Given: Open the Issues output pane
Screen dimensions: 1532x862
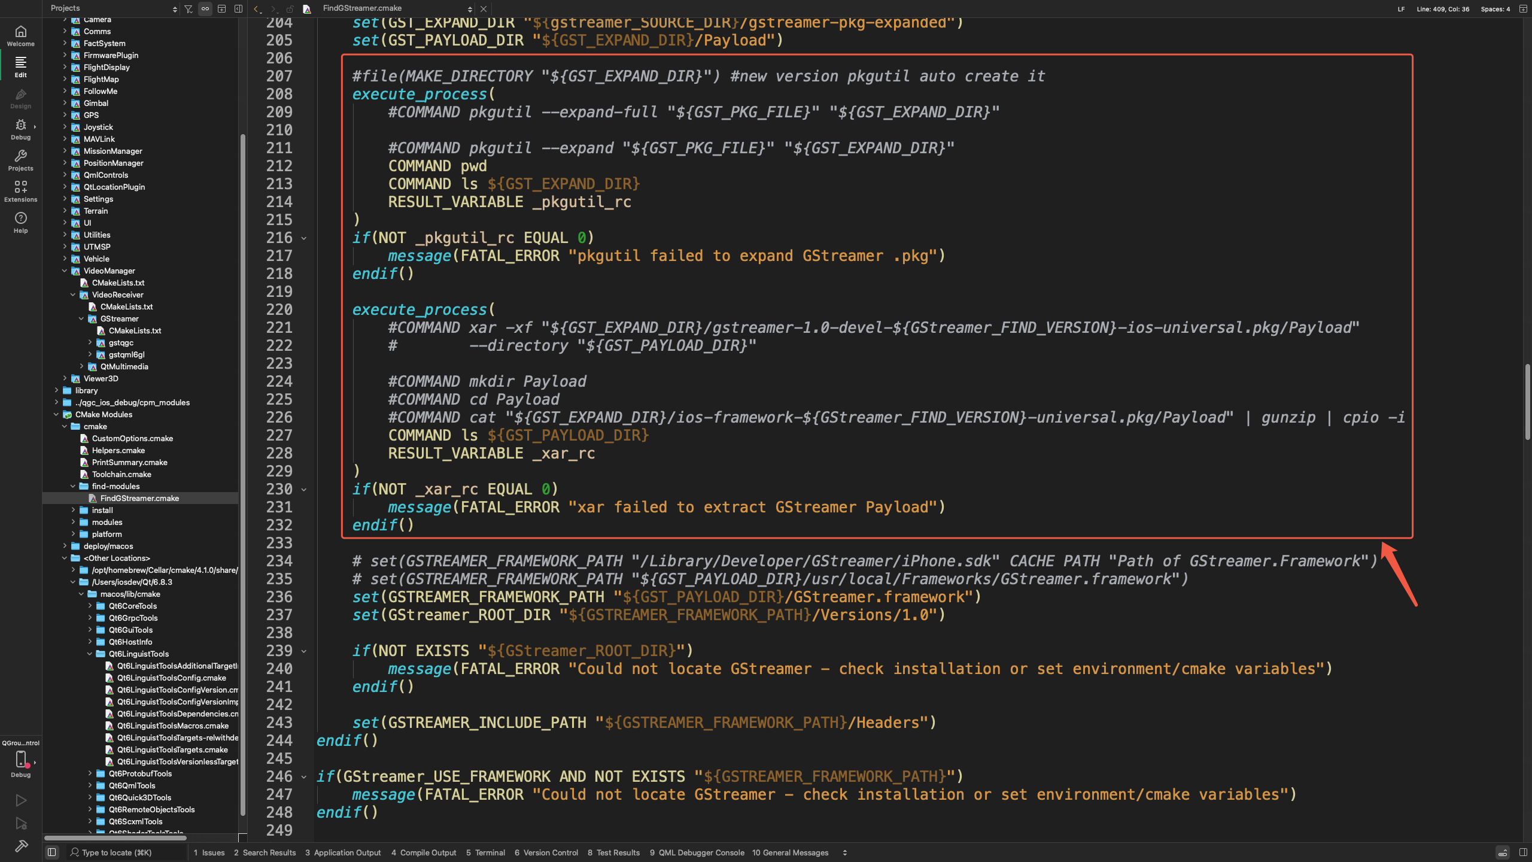Looking at the screenshot, I should coord(209,852).
